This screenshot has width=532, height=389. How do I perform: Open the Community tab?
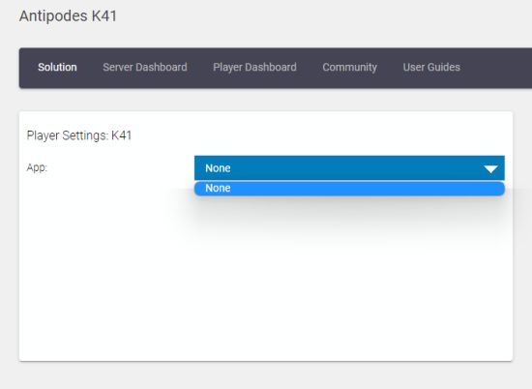[x=350, y=67]
